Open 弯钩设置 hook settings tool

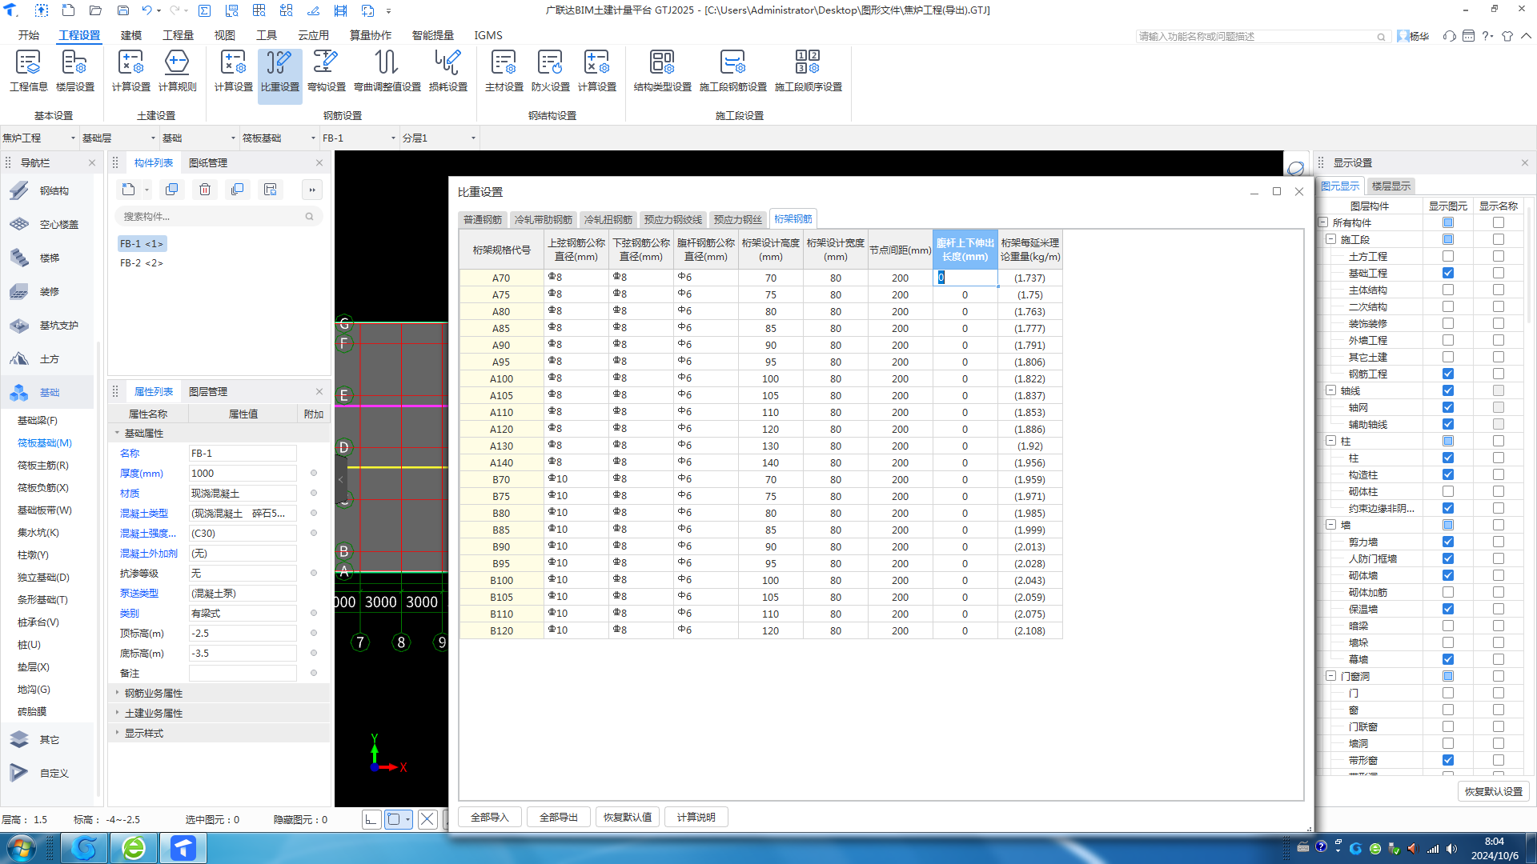coord(326,70)
